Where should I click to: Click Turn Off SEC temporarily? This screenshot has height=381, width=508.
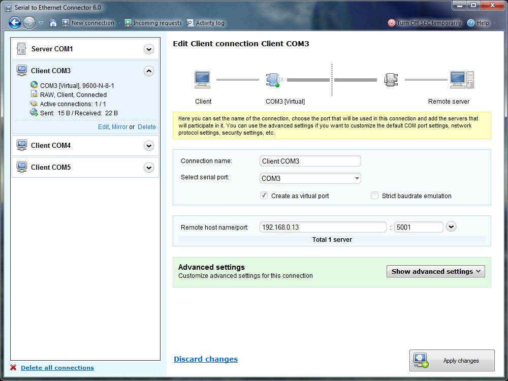[x=429, y=23]
